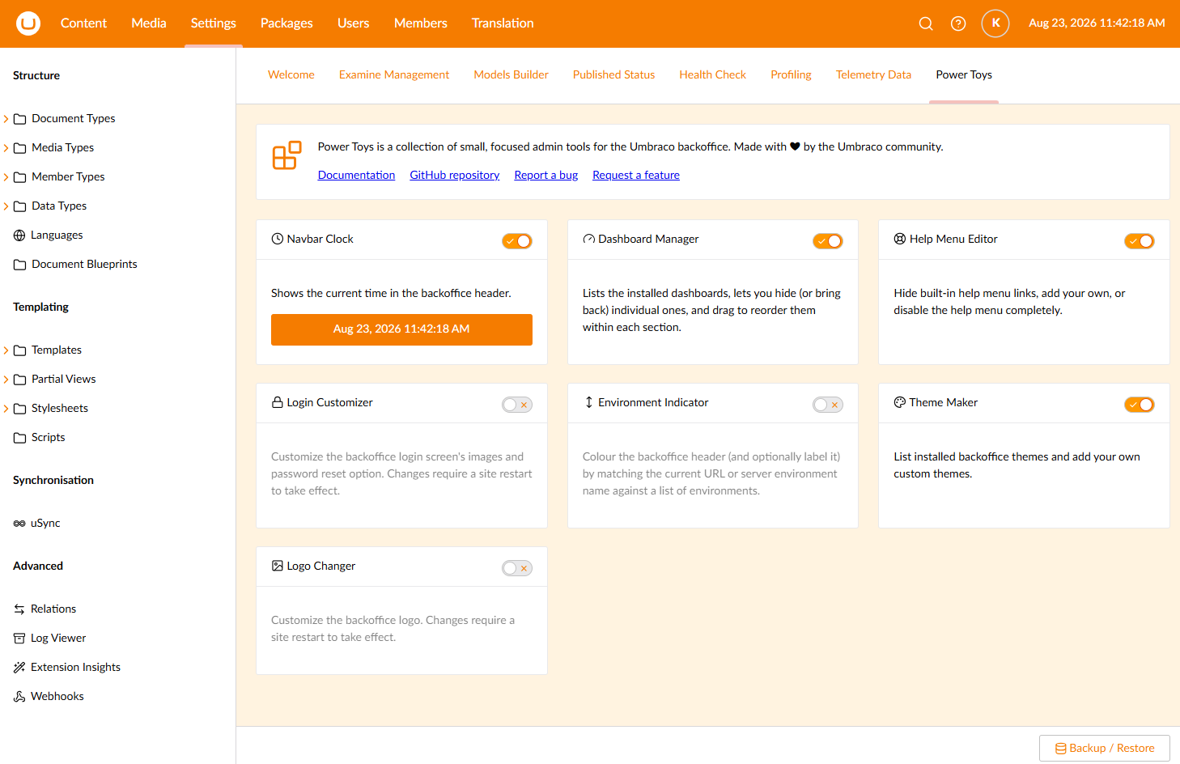Enable the Logo Changer toggle
1180x764 pixels.
click(x=517, y=568)
